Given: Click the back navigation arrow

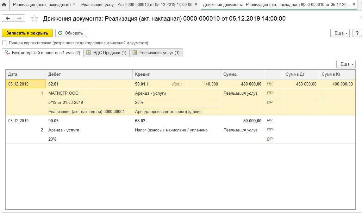Looking at the screenshot, I should (x=8, y=18).
